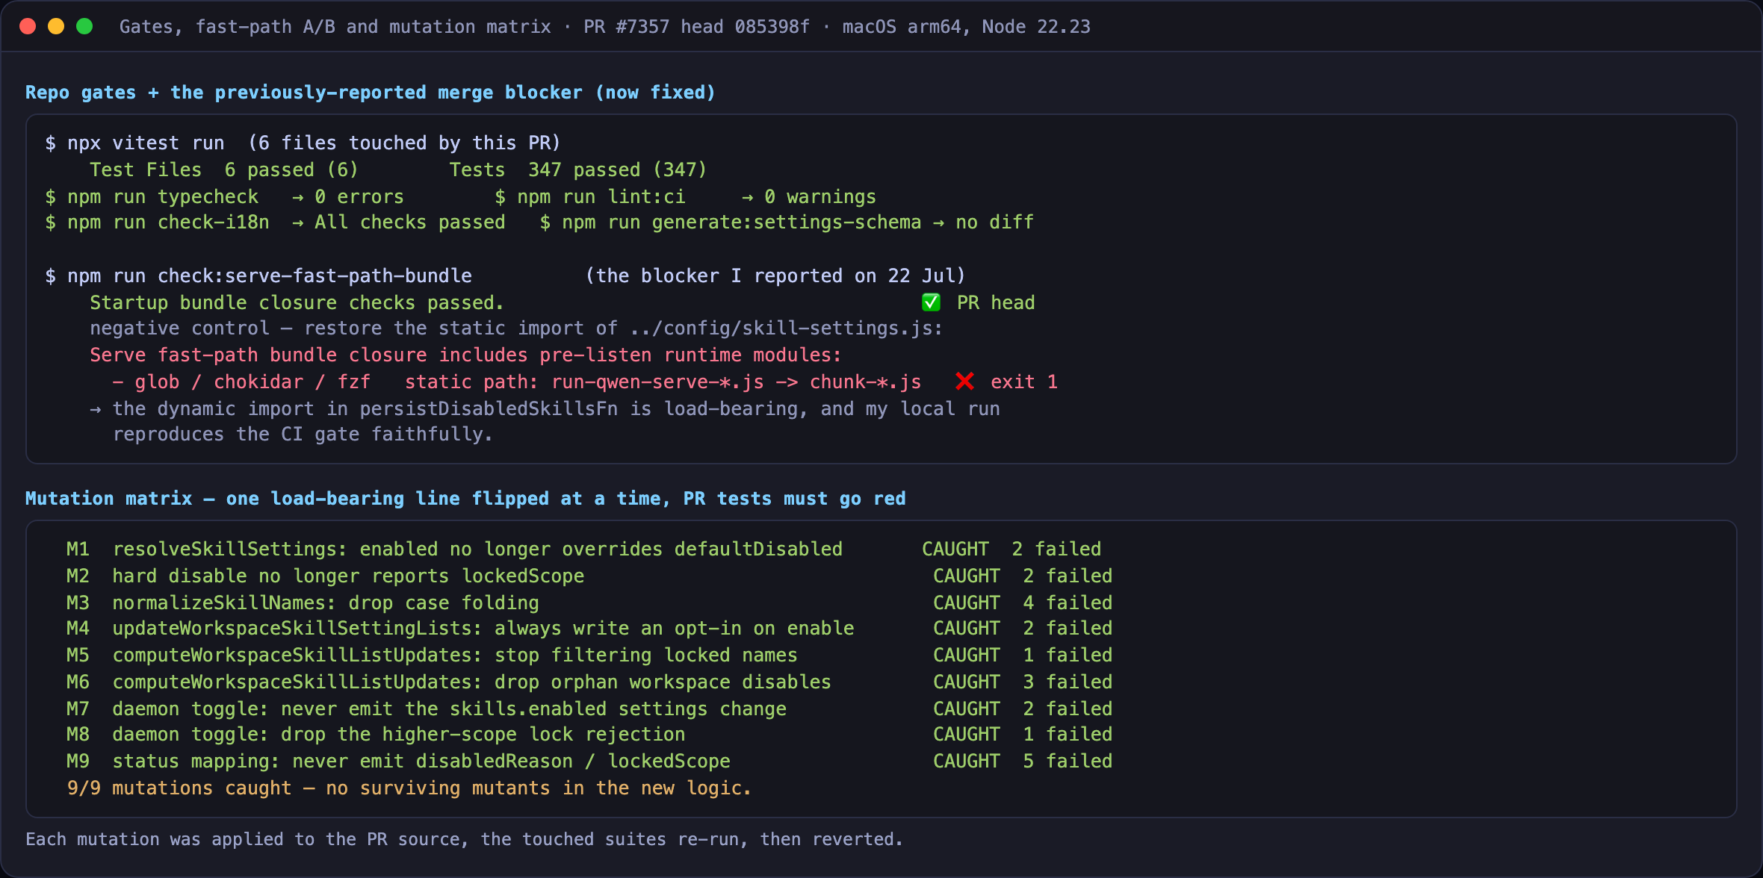Viewport: 1763px width, 878px height.
Task: Click 'Test Files 6 passed (6)' text
Action: (223, 169)
